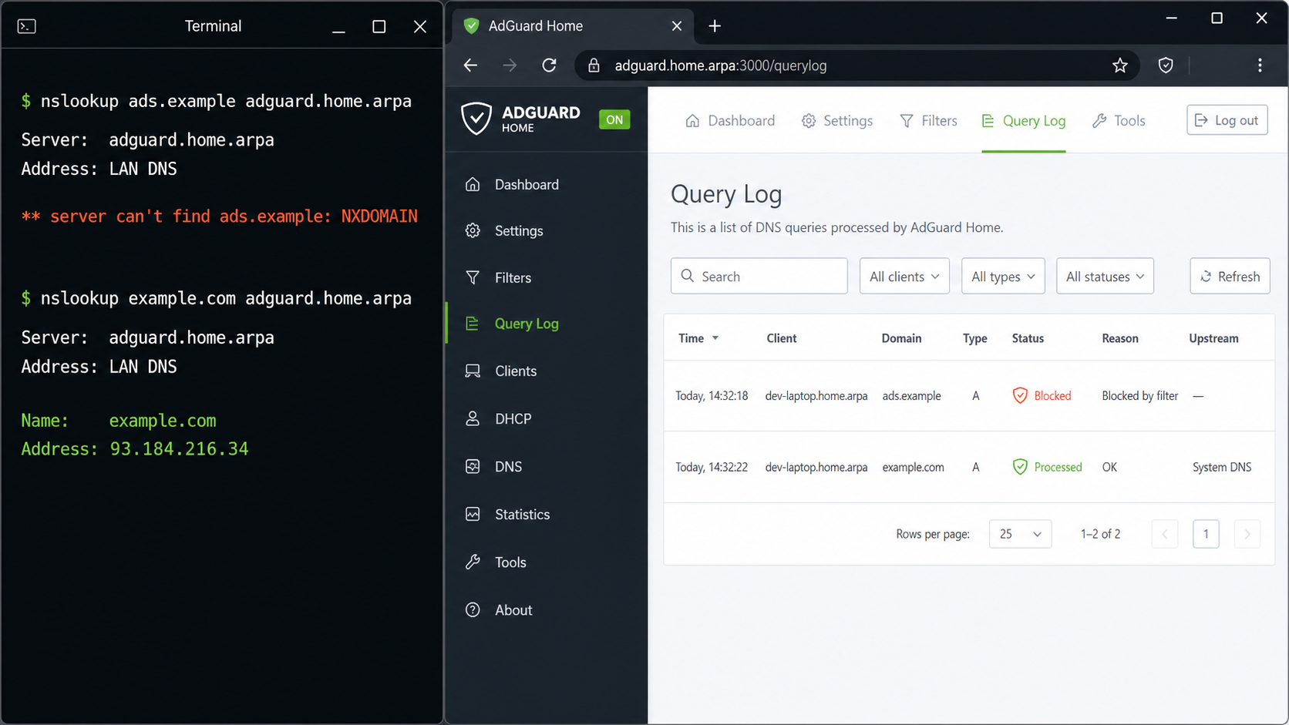Expand the All statuses dropdown
This screenshot has height=725, width=1289.
(x=1105, y=276)
